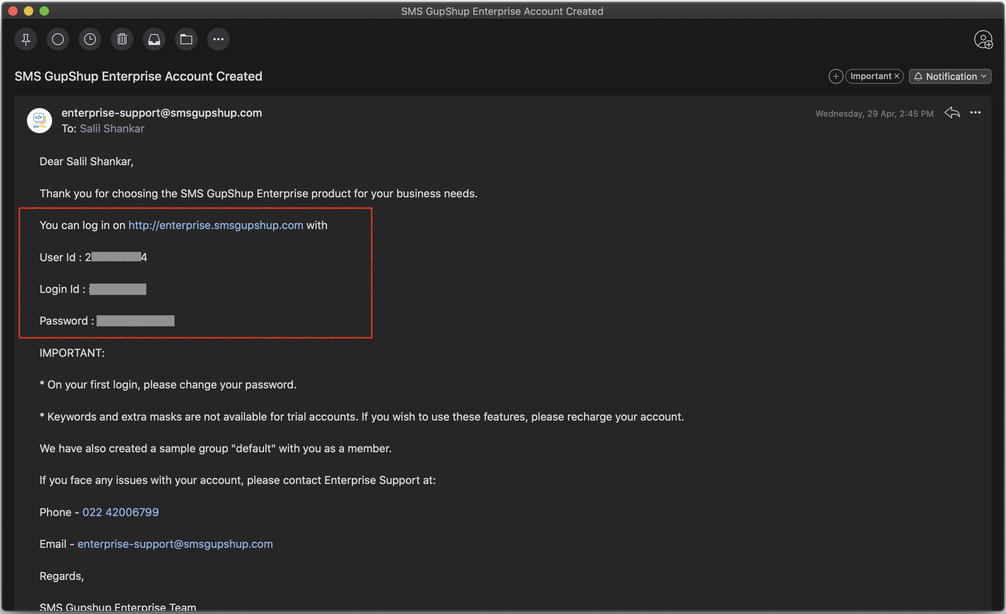Click the sender address enterprise-support@smsgupshup.com
Viewport: 1006px width, 614px height.
(162, 113)
